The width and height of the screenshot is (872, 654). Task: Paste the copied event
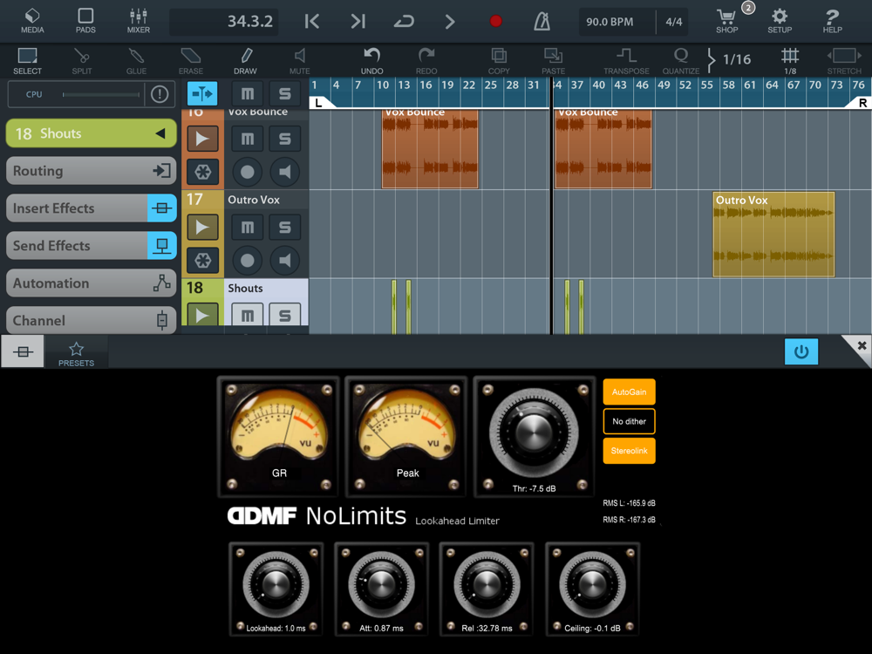tap(554, 61)
